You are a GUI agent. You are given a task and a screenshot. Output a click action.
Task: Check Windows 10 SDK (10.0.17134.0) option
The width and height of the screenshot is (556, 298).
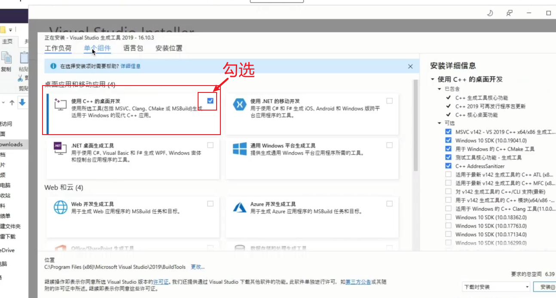449,234
